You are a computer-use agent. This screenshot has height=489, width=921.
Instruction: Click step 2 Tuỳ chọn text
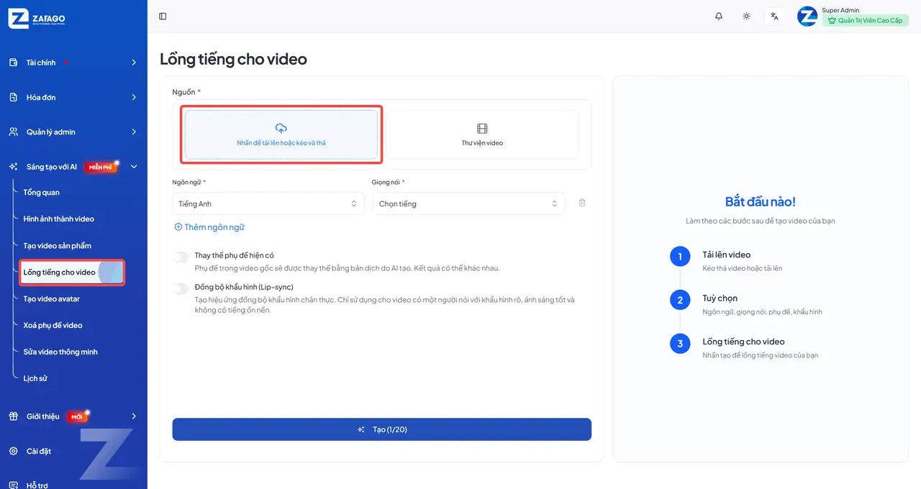[x=720, y=298]
